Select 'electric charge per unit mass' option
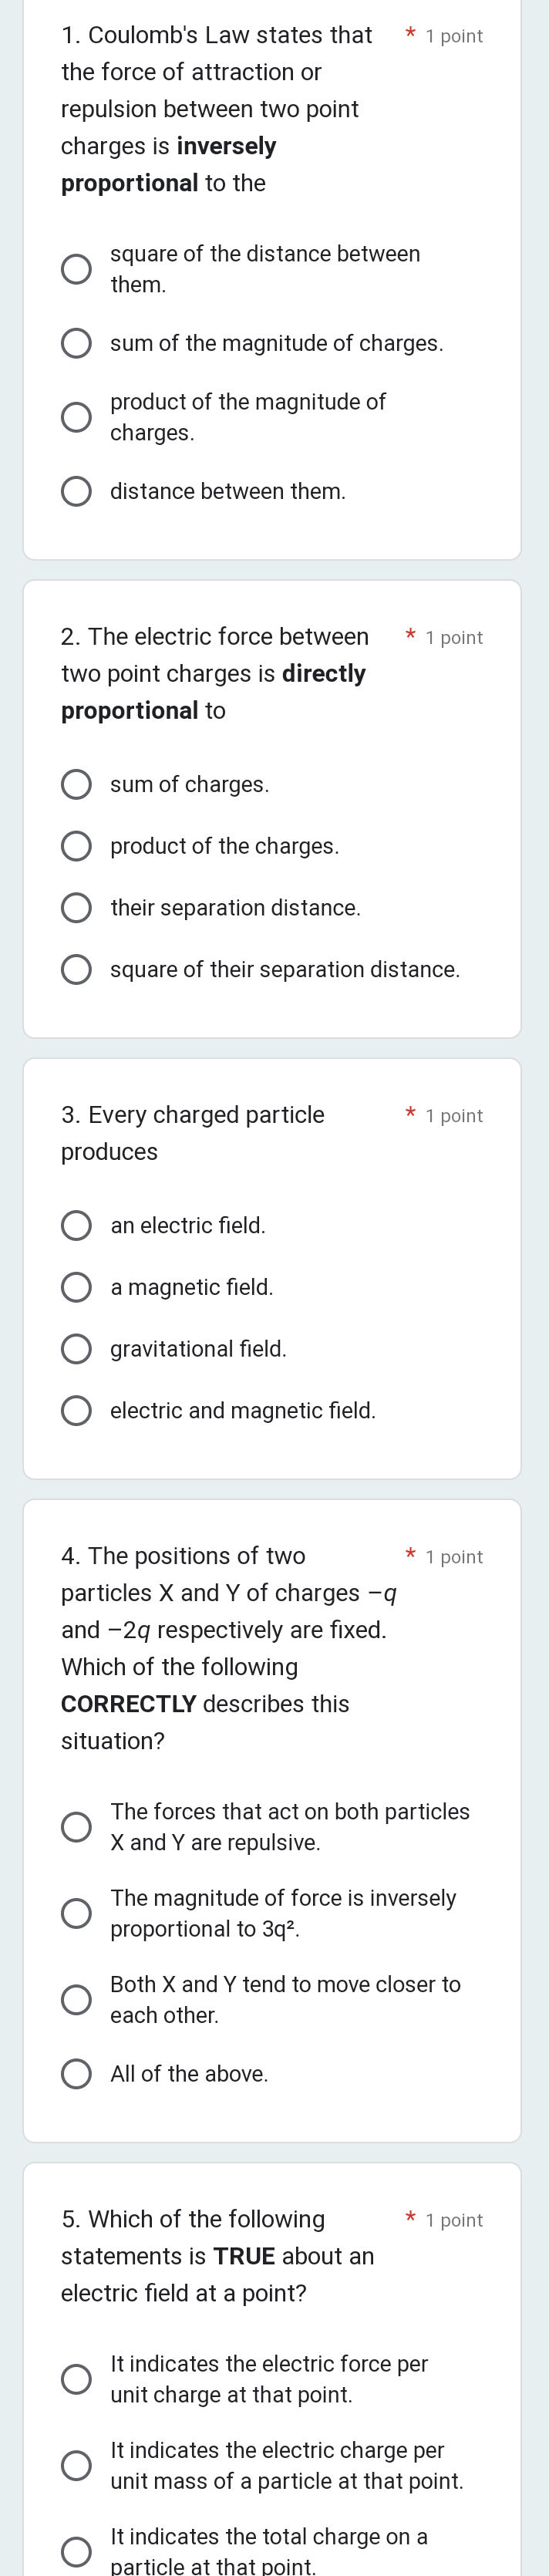549x2576 pixels. tap(77, 2465)
